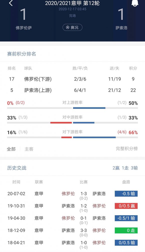Open the match title '2020/2021意甲 第12轮'
This screenshot has width=145, height=252.
(72, 3)
